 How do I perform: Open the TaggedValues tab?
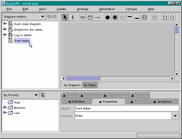(116, 96)
